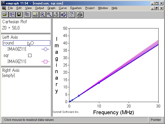165x124 pixels.
Task: Open the View menu
Action: coord(28,8)
